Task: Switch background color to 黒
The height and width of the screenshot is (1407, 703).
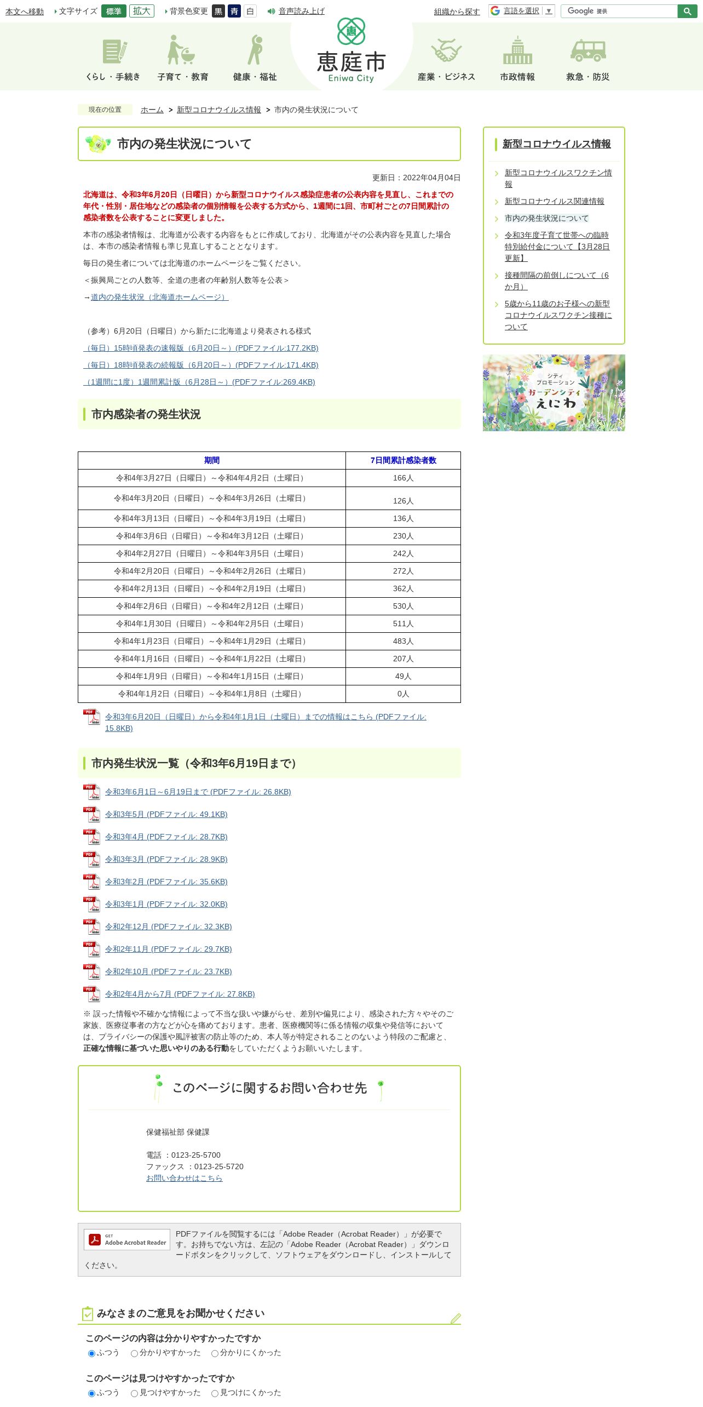Action: (x=218, y=11)
